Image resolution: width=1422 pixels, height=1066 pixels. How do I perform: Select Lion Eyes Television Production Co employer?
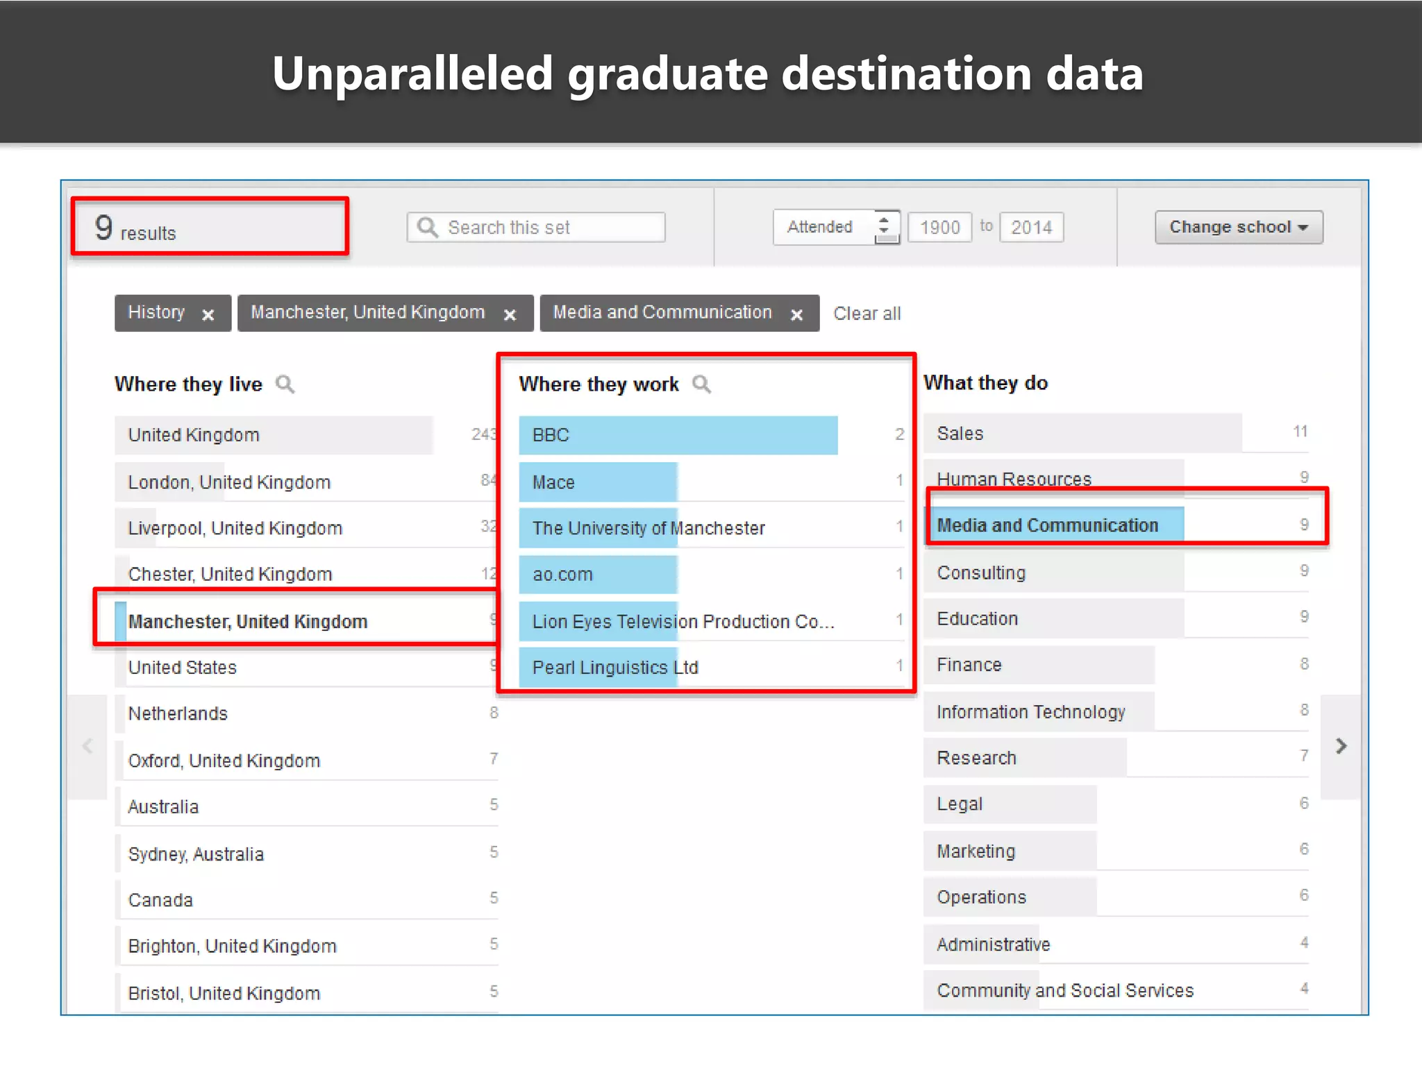click(712, 621)
